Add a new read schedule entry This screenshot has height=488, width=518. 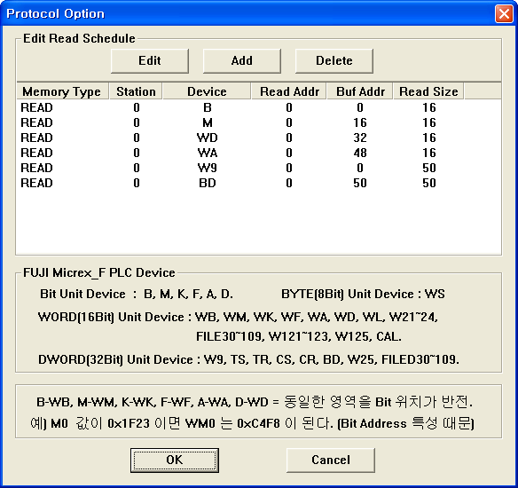point(242,61)
